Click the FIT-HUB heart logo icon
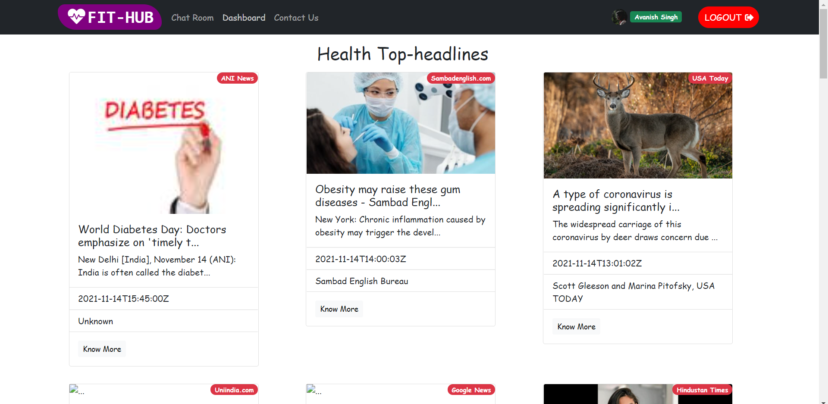This screenshot has width=828, height=404. [76, 17]
